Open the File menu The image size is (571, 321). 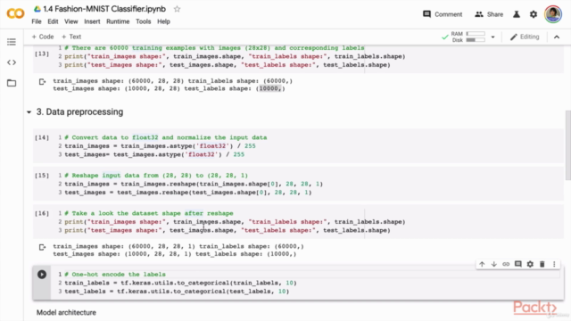37,21
